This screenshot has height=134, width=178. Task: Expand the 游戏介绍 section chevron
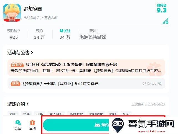[x=27, y=104]
